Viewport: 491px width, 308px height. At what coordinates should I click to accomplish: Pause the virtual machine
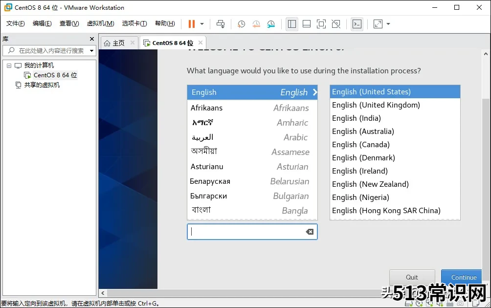pos(191,24)
